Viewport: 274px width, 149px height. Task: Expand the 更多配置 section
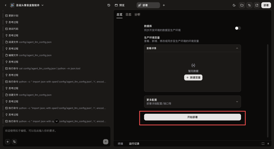point(237,102)
